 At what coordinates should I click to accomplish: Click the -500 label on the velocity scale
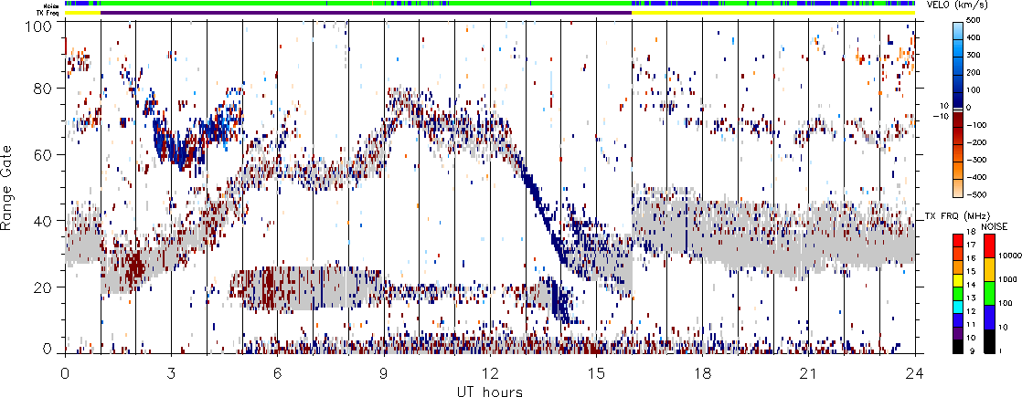point(976,194)
